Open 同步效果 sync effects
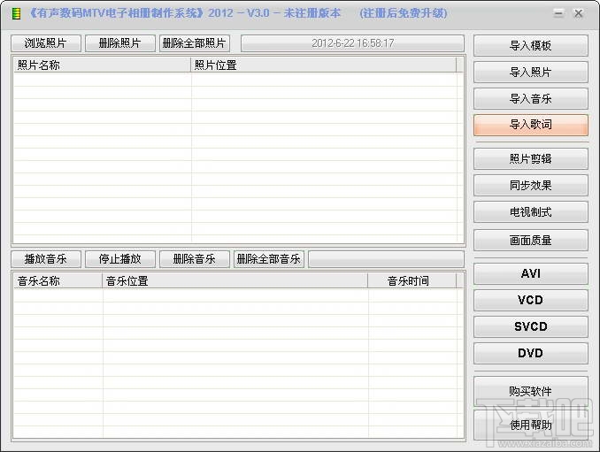 coord(531,185)
